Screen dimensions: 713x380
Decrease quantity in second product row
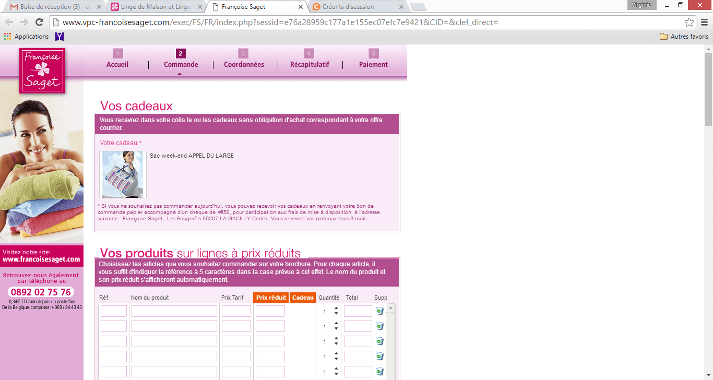[336, 328]
